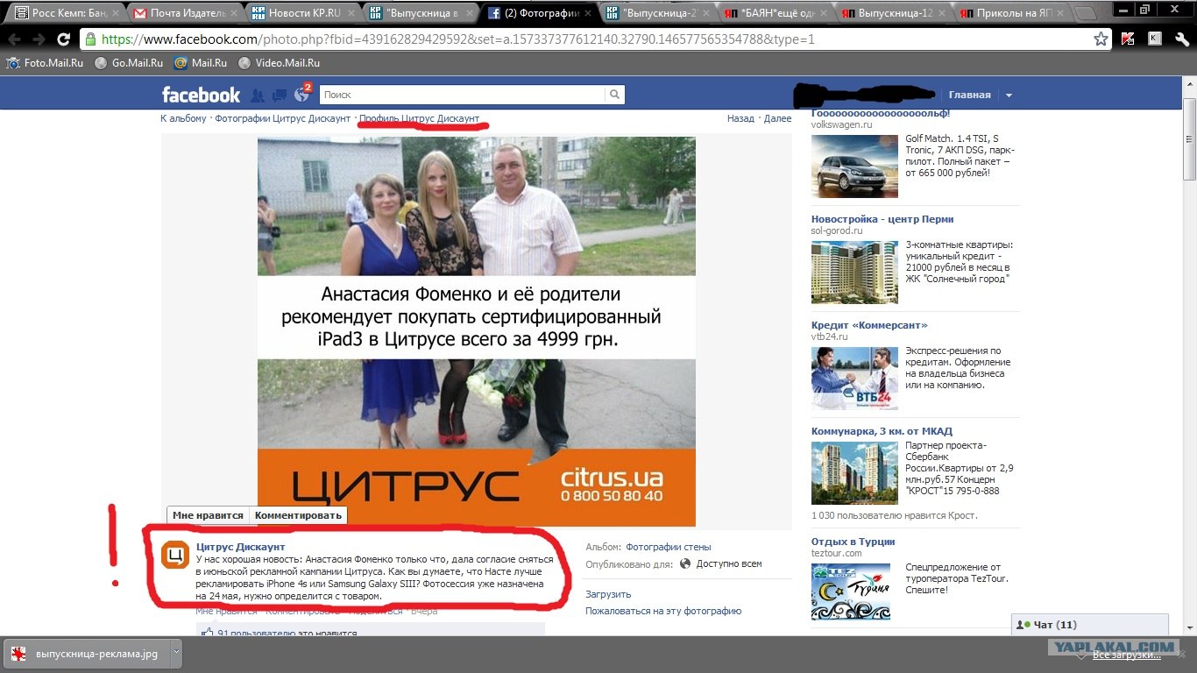Switch to the Новости KP.RU tab
Image resolution: width=1197 pixels, height=673 pixels.
[302, 13]
